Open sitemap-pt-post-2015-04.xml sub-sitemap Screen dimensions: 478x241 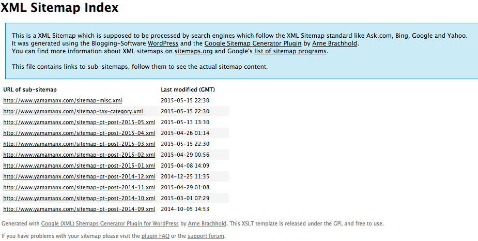click(79, 133)
